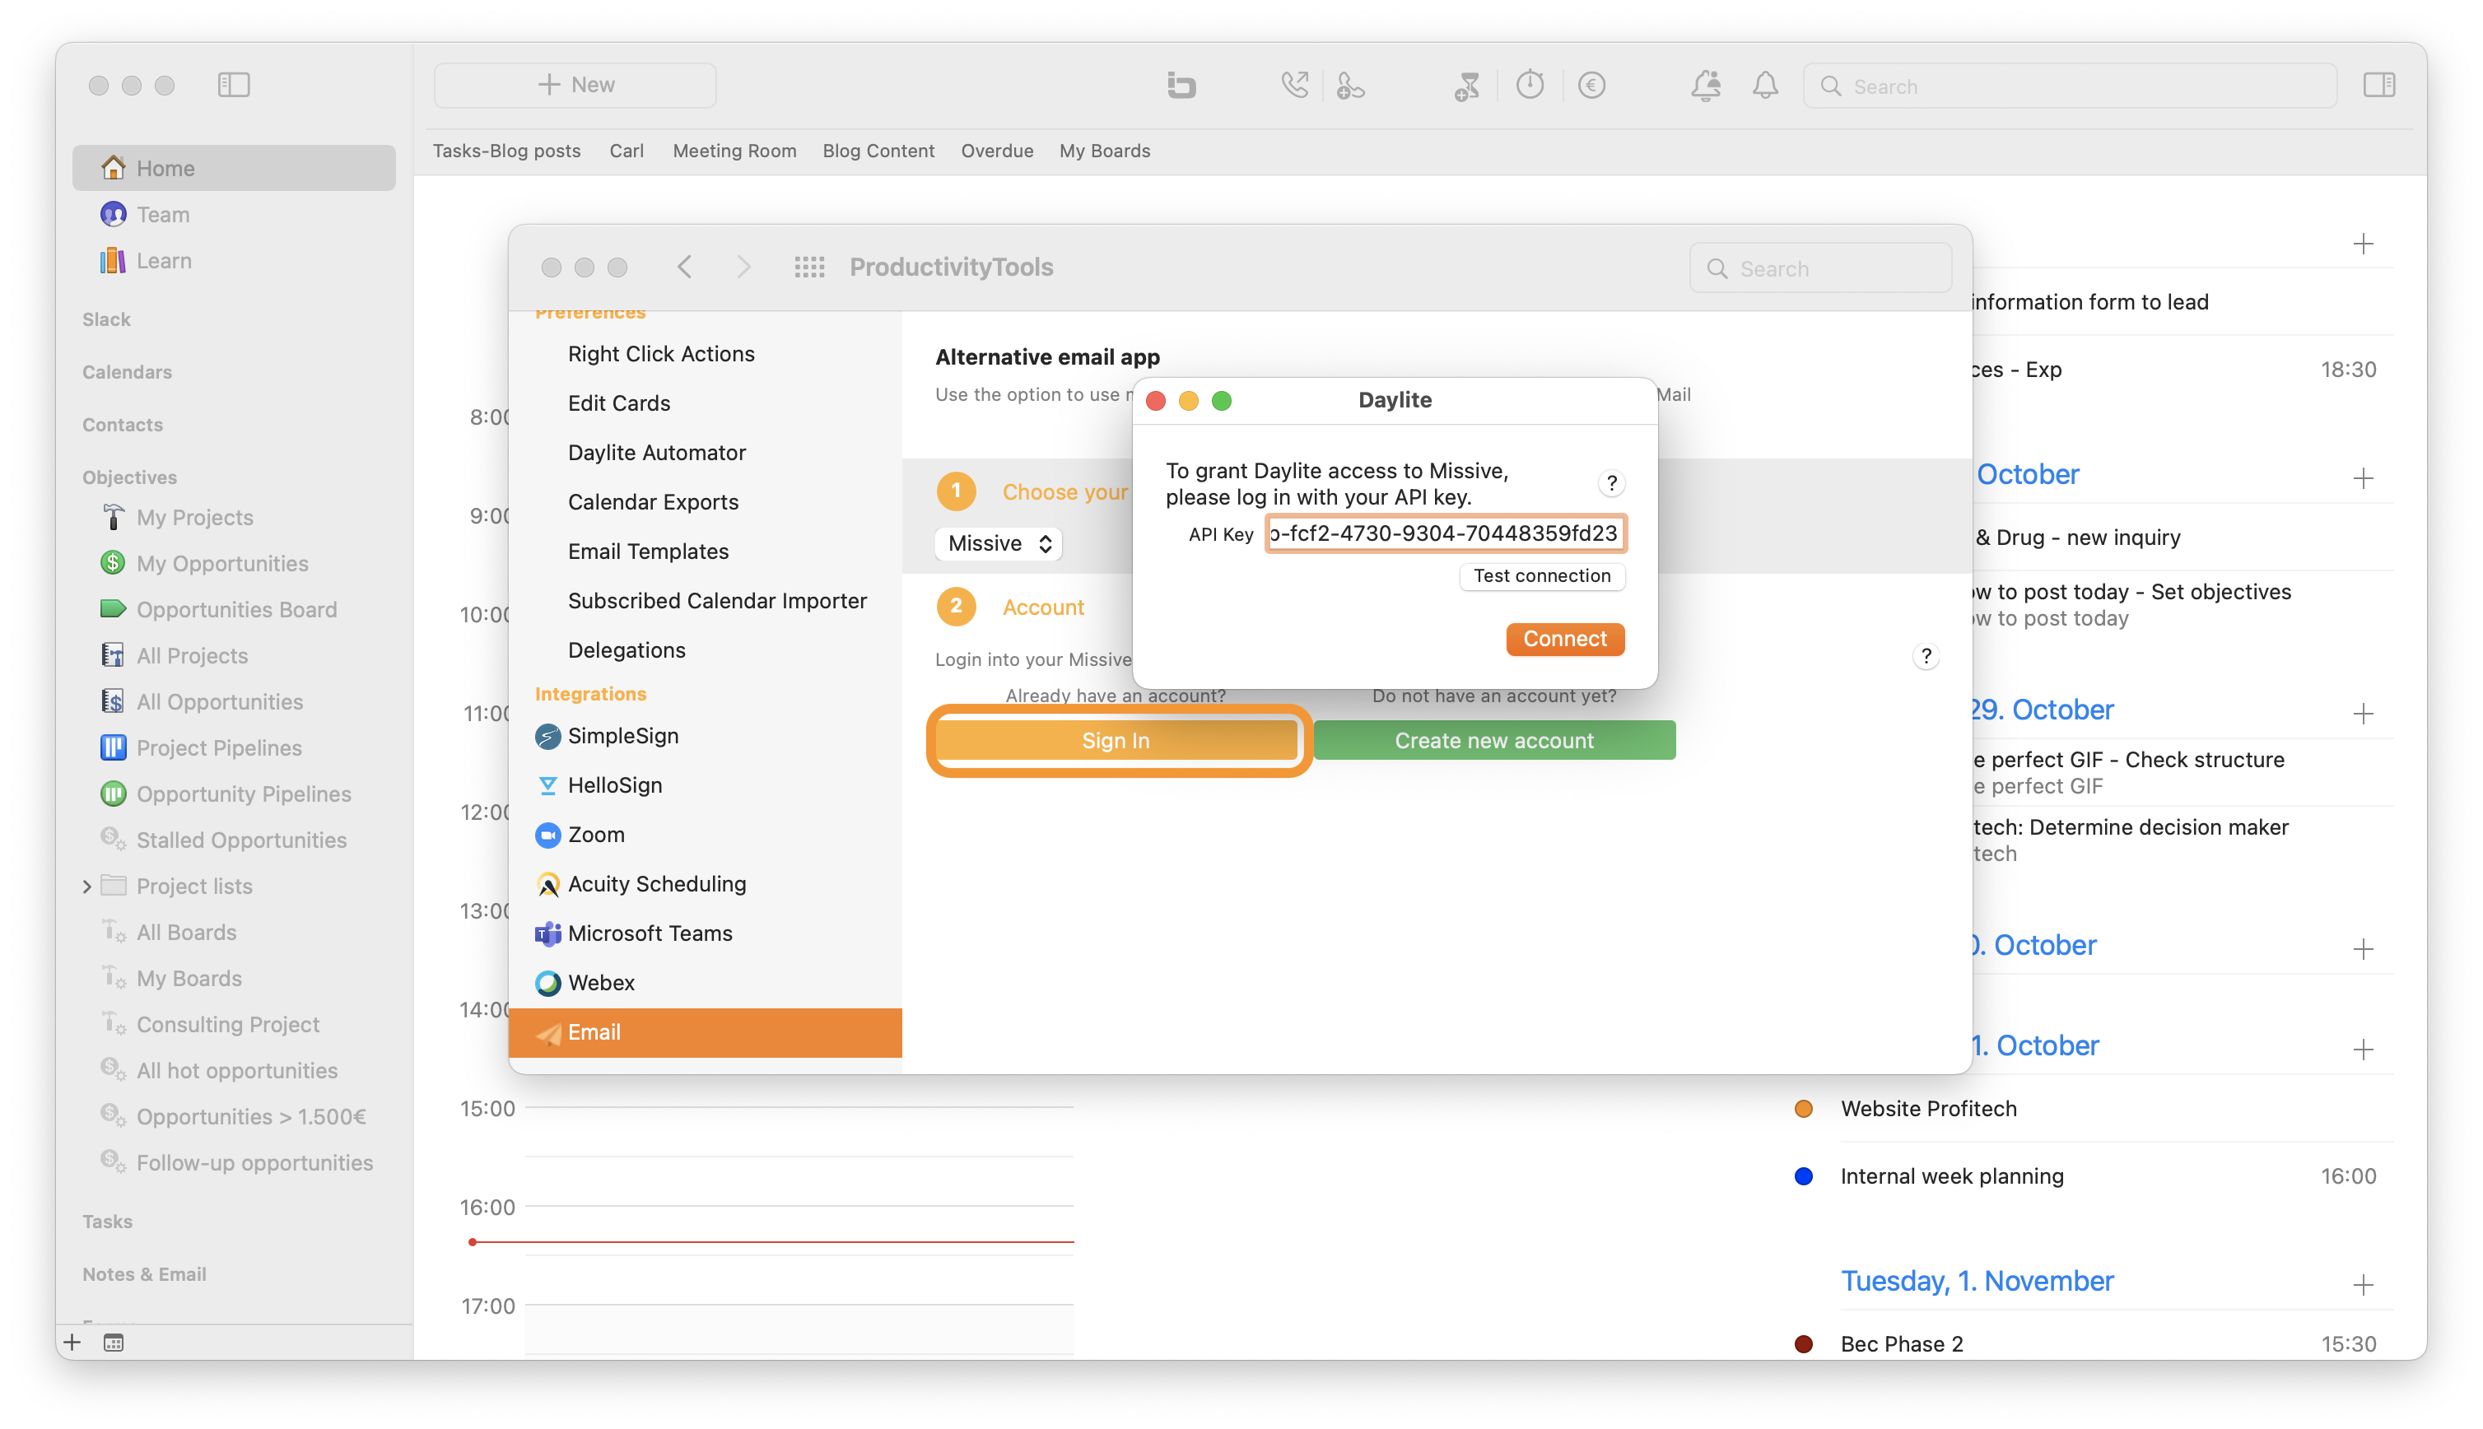Select Email Templates preferences
Image resolution: width=2483 pixels, height=1429 pixels.
pos(648,551)
